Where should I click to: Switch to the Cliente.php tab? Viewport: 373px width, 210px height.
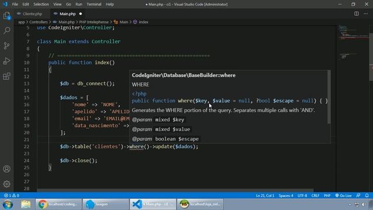tap(32, 14)
